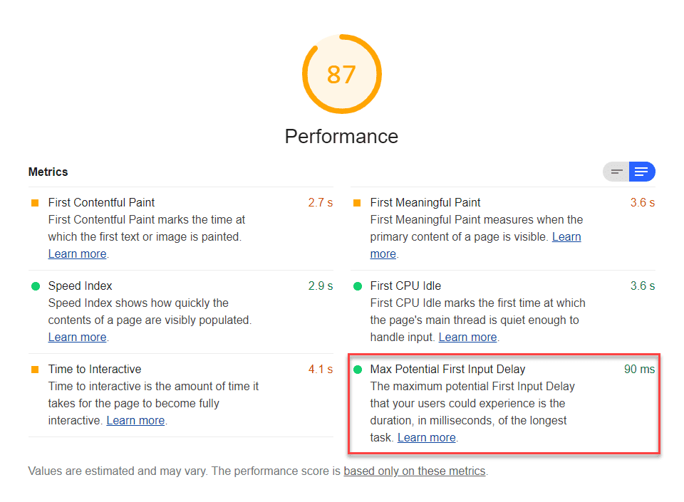Select the 90 ms value for Max Potential First Input Delay
The image size is (684, 502).
click(x=638, y=369)
